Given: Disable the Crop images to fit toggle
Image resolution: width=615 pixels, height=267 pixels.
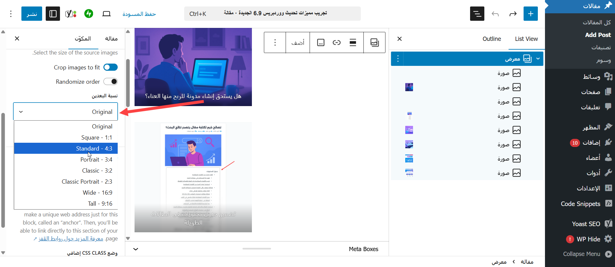Looking at the screenshot, I should pyautogui.click(x=111, y=67).
